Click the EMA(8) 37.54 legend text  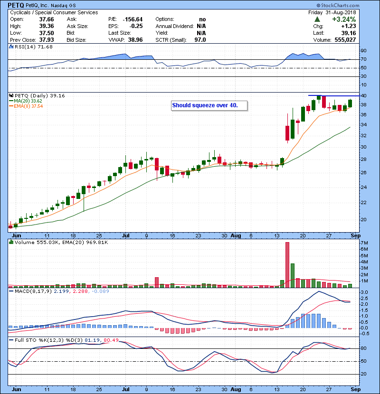click(x=28, y=106)
